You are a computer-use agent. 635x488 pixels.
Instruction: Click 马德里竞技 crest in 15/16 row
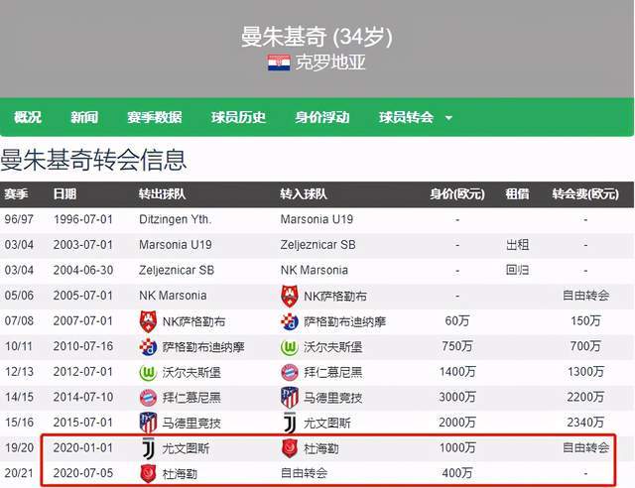(148, 423)
